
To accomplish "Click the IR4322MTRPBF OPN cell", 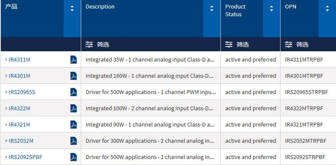I will (x=304, y=108).
